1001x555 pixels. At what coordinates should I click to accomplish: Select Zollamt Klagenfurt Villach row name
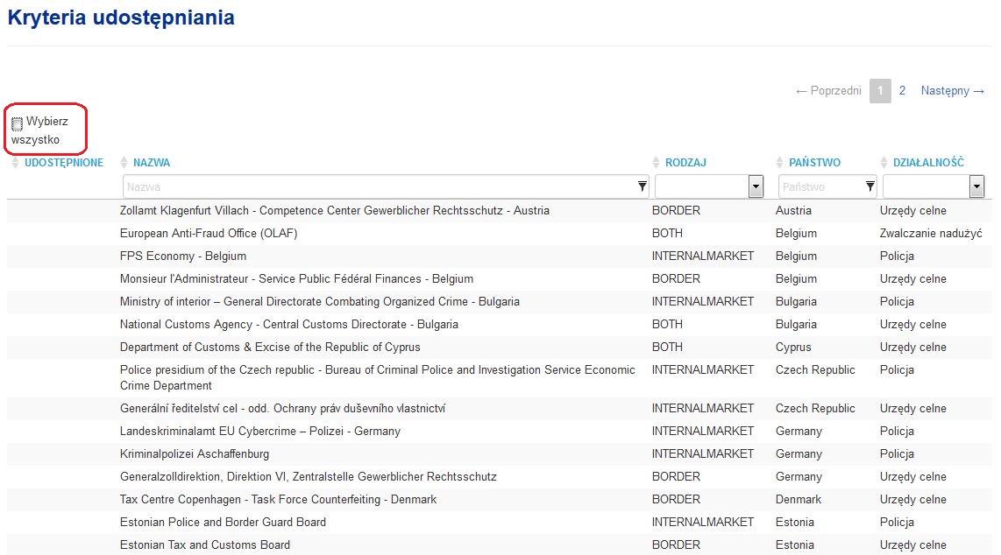(335, 210)
